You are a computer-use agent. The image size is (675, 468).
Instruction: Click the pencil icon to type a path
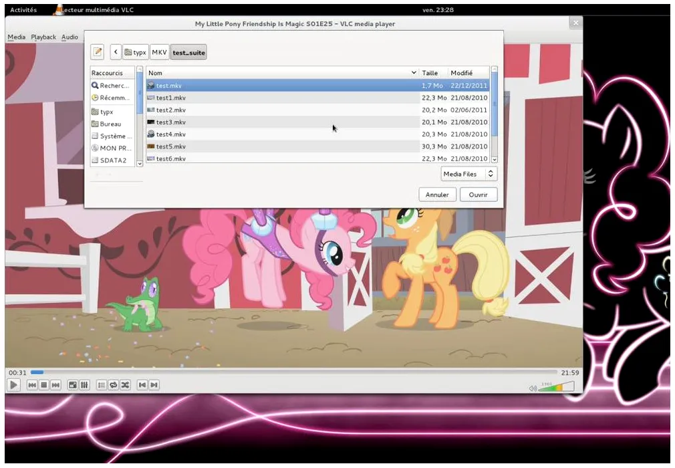(x=98, y=52)
